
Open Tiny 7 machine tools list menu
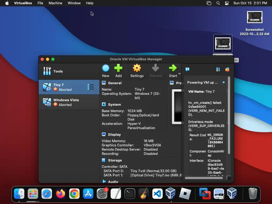coord(91,87)
